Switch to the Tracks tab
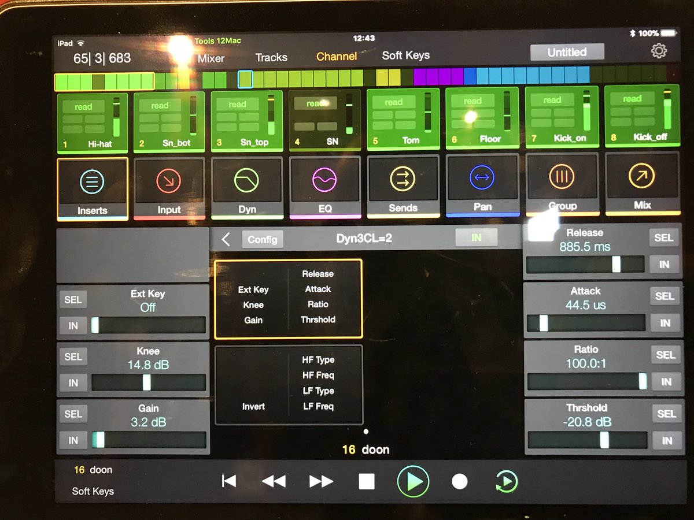694x520 pixels. point(271,57)
